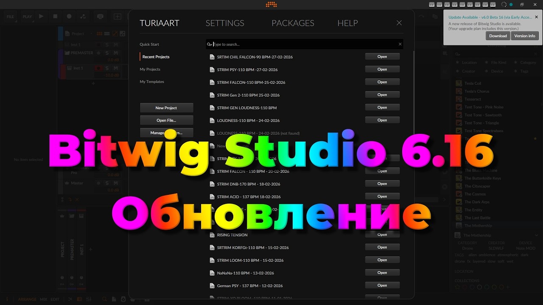Select Recent Projects in sidebar

pyautogui.click(x=156, y=57)
